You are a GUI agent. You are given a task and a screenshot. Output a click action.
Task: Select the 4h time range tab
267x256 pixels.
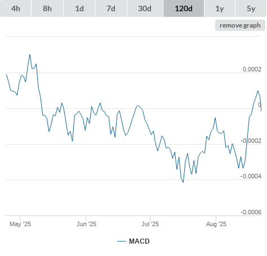point(16,8)
